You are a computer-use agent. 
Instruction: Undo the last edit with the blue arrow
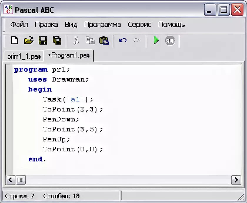[x=123, y=40]
